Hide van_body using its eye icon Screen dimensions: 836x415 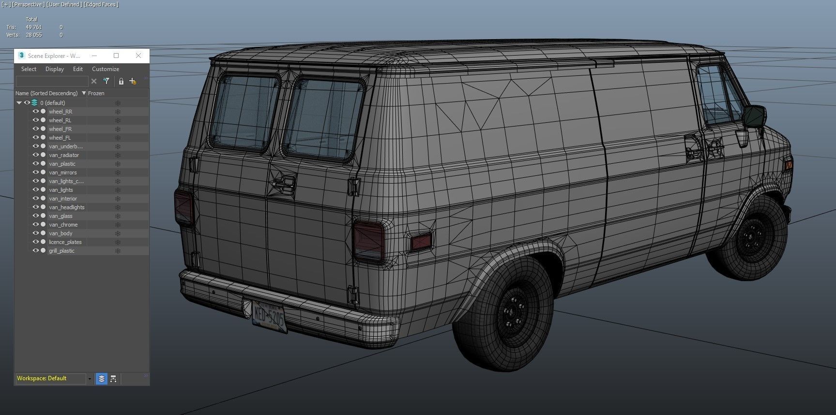pyautogui.click(x=35, y=233)
